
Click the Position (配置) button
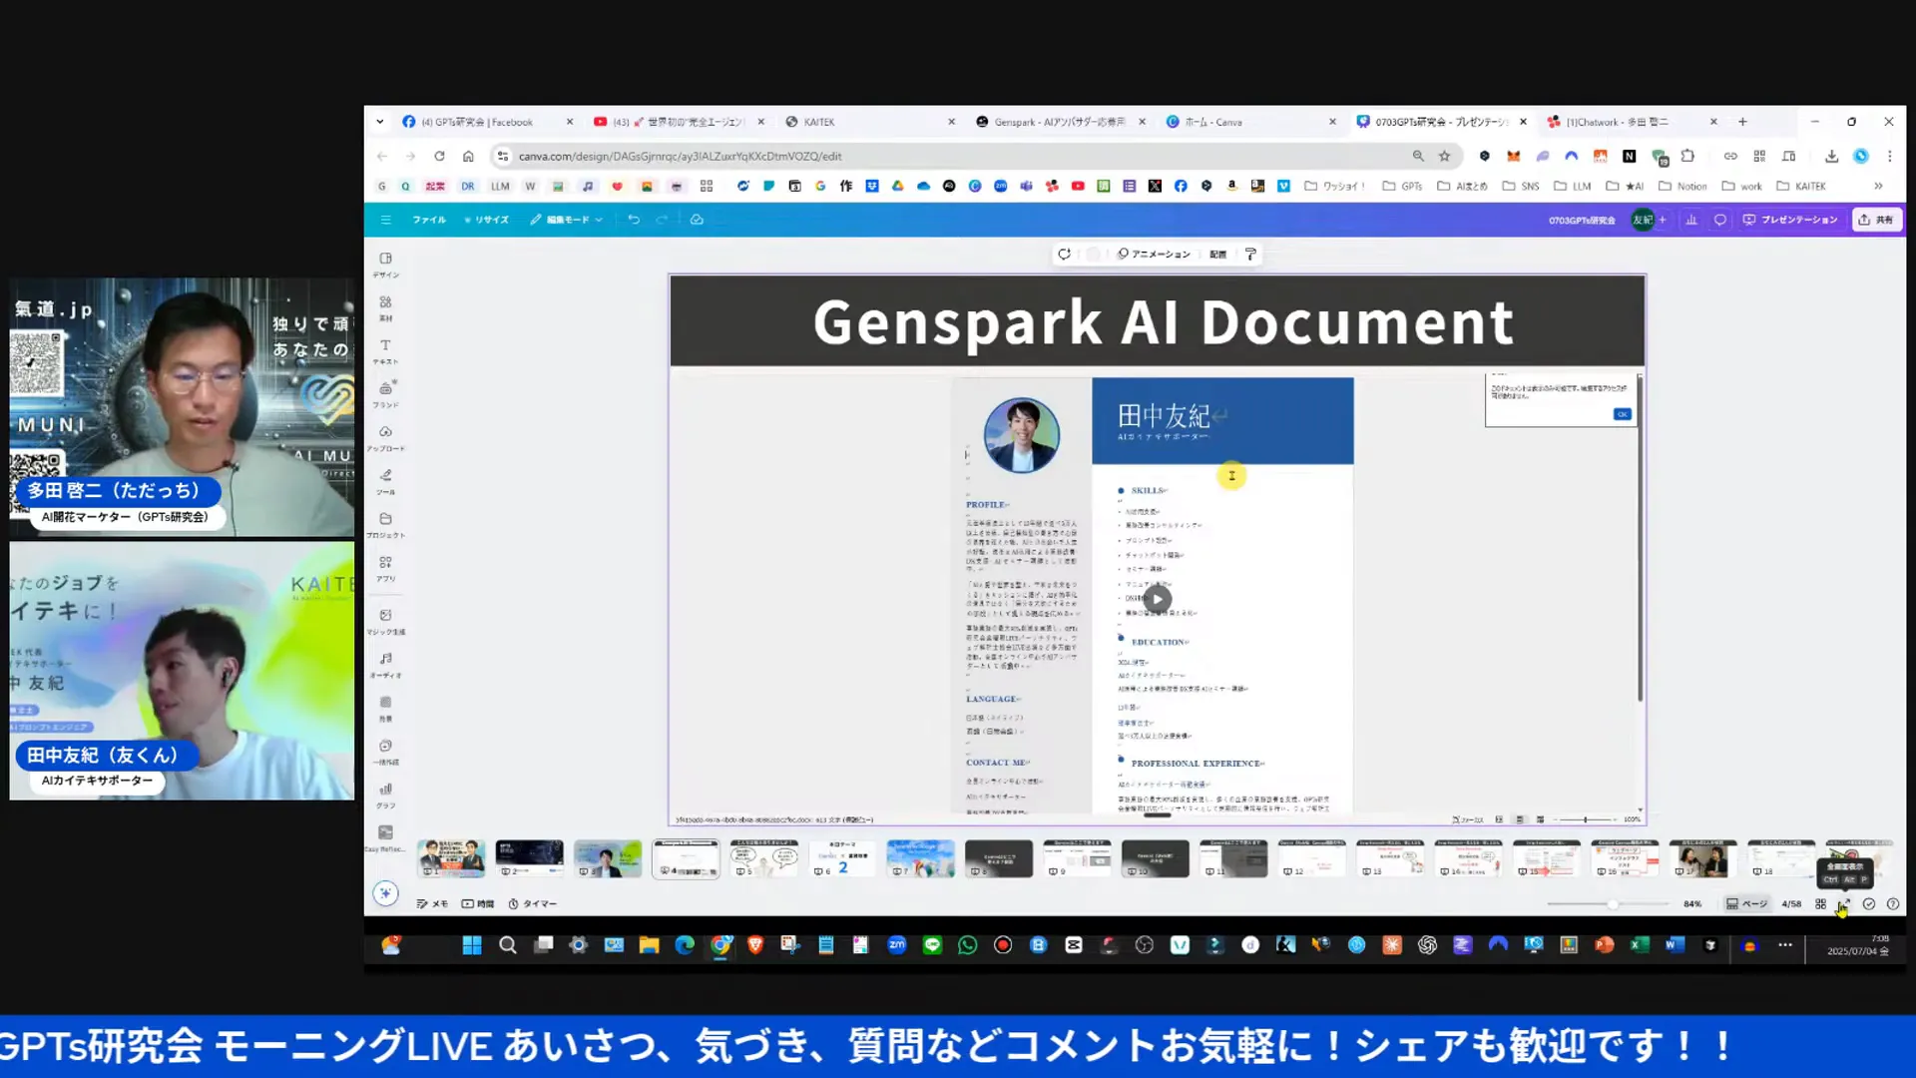tap(1217, 255)
